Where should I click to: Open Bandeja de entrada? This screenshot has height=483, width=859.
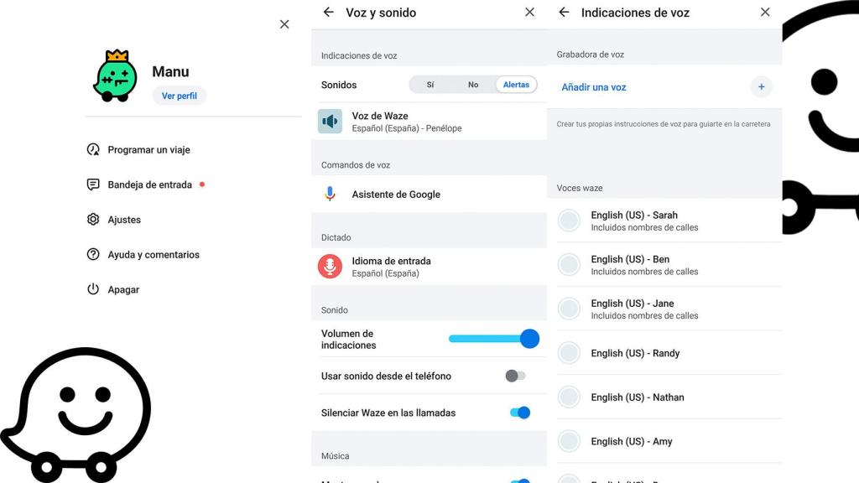[x=149, y=184]
